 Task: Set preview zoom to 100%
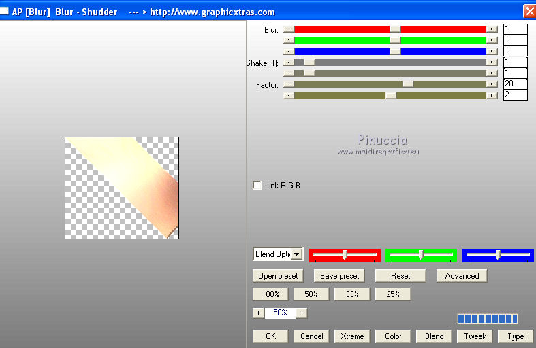click(x=270, y=294)
